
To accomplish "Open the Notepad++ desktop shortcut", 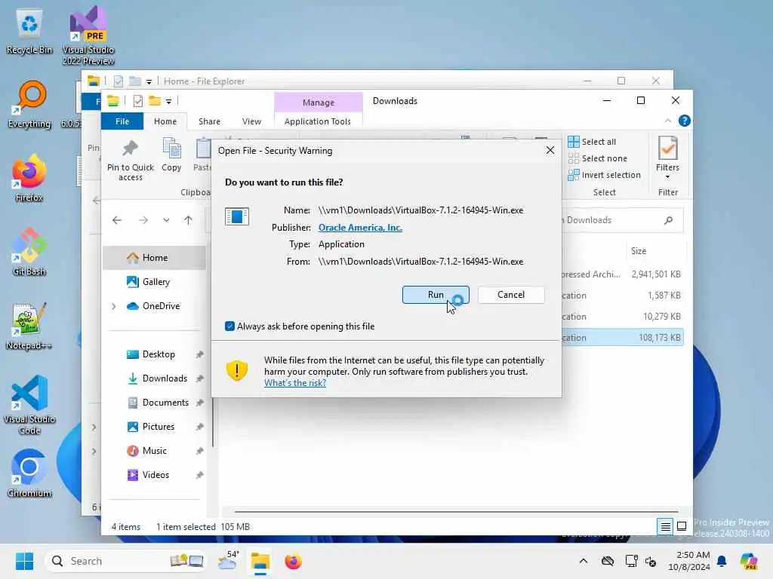I will (29, 326).
